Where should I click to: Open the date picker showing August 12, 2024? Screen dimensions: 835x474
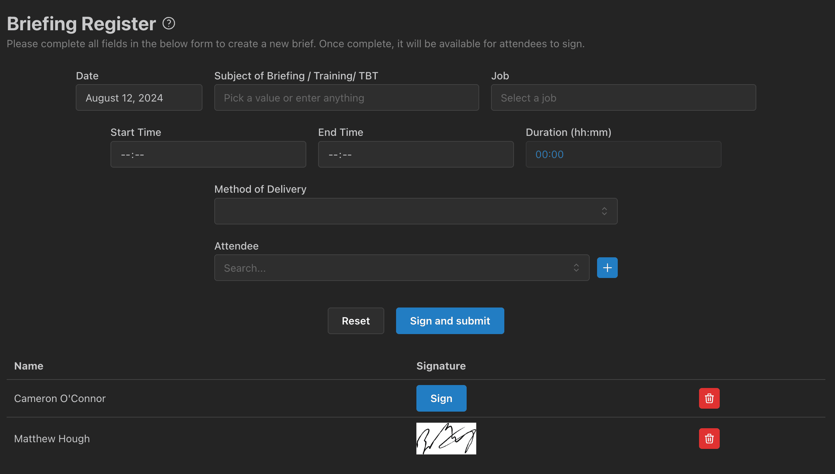pos(139,98)
